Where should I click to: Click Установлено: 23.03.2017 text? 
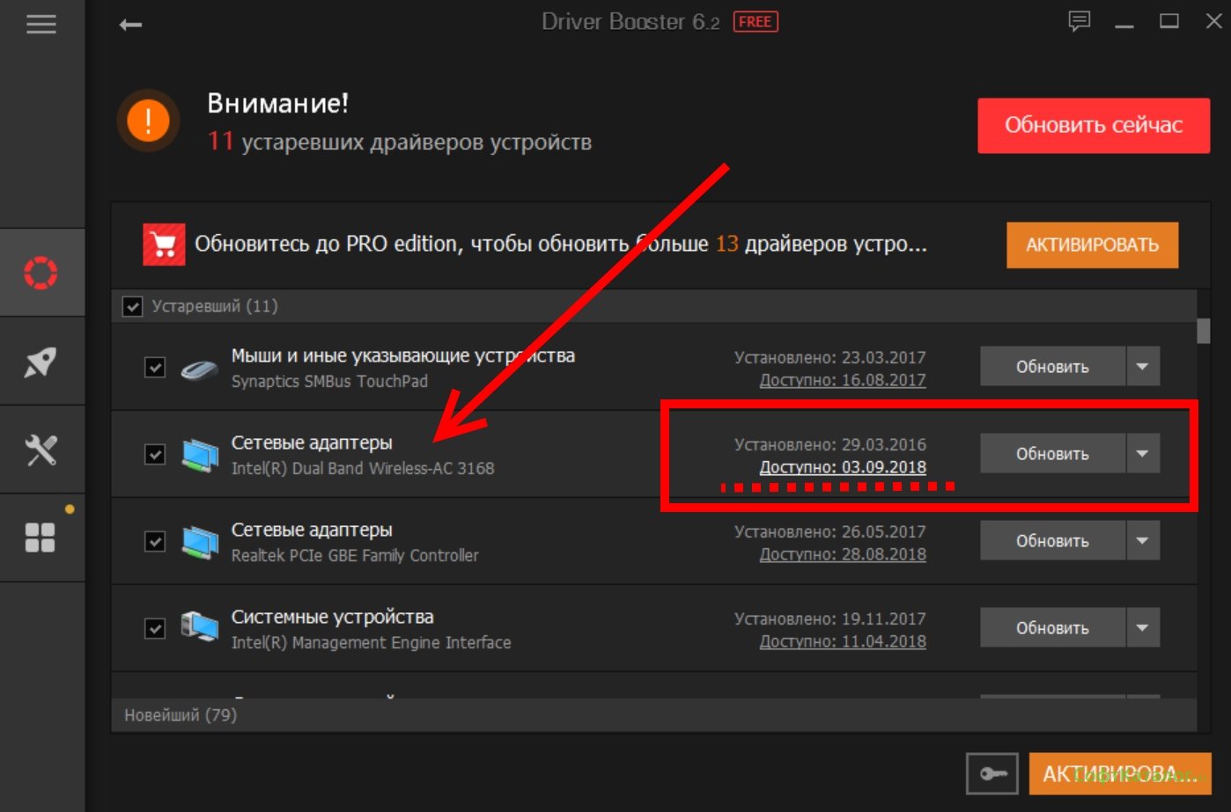pyautogui.click(x=830, y=358)
